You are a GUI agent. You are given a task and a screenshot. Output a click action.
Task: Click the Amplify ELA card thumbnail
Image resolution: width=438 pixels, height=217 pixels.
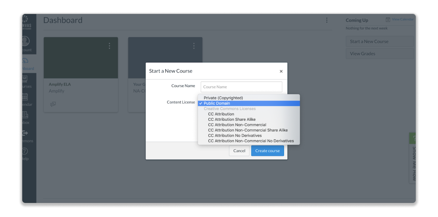81,58
